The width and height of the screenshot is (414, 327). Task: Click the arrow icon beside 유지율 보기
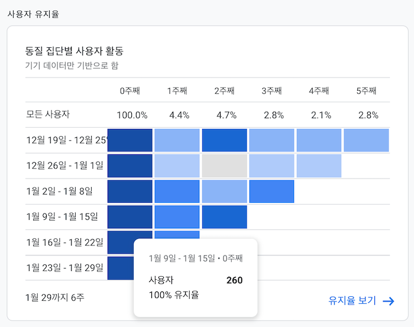[389, 301]
